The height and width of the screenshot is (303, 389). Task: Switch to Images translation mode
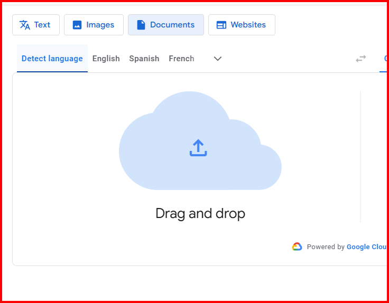[x=94, y=25]
